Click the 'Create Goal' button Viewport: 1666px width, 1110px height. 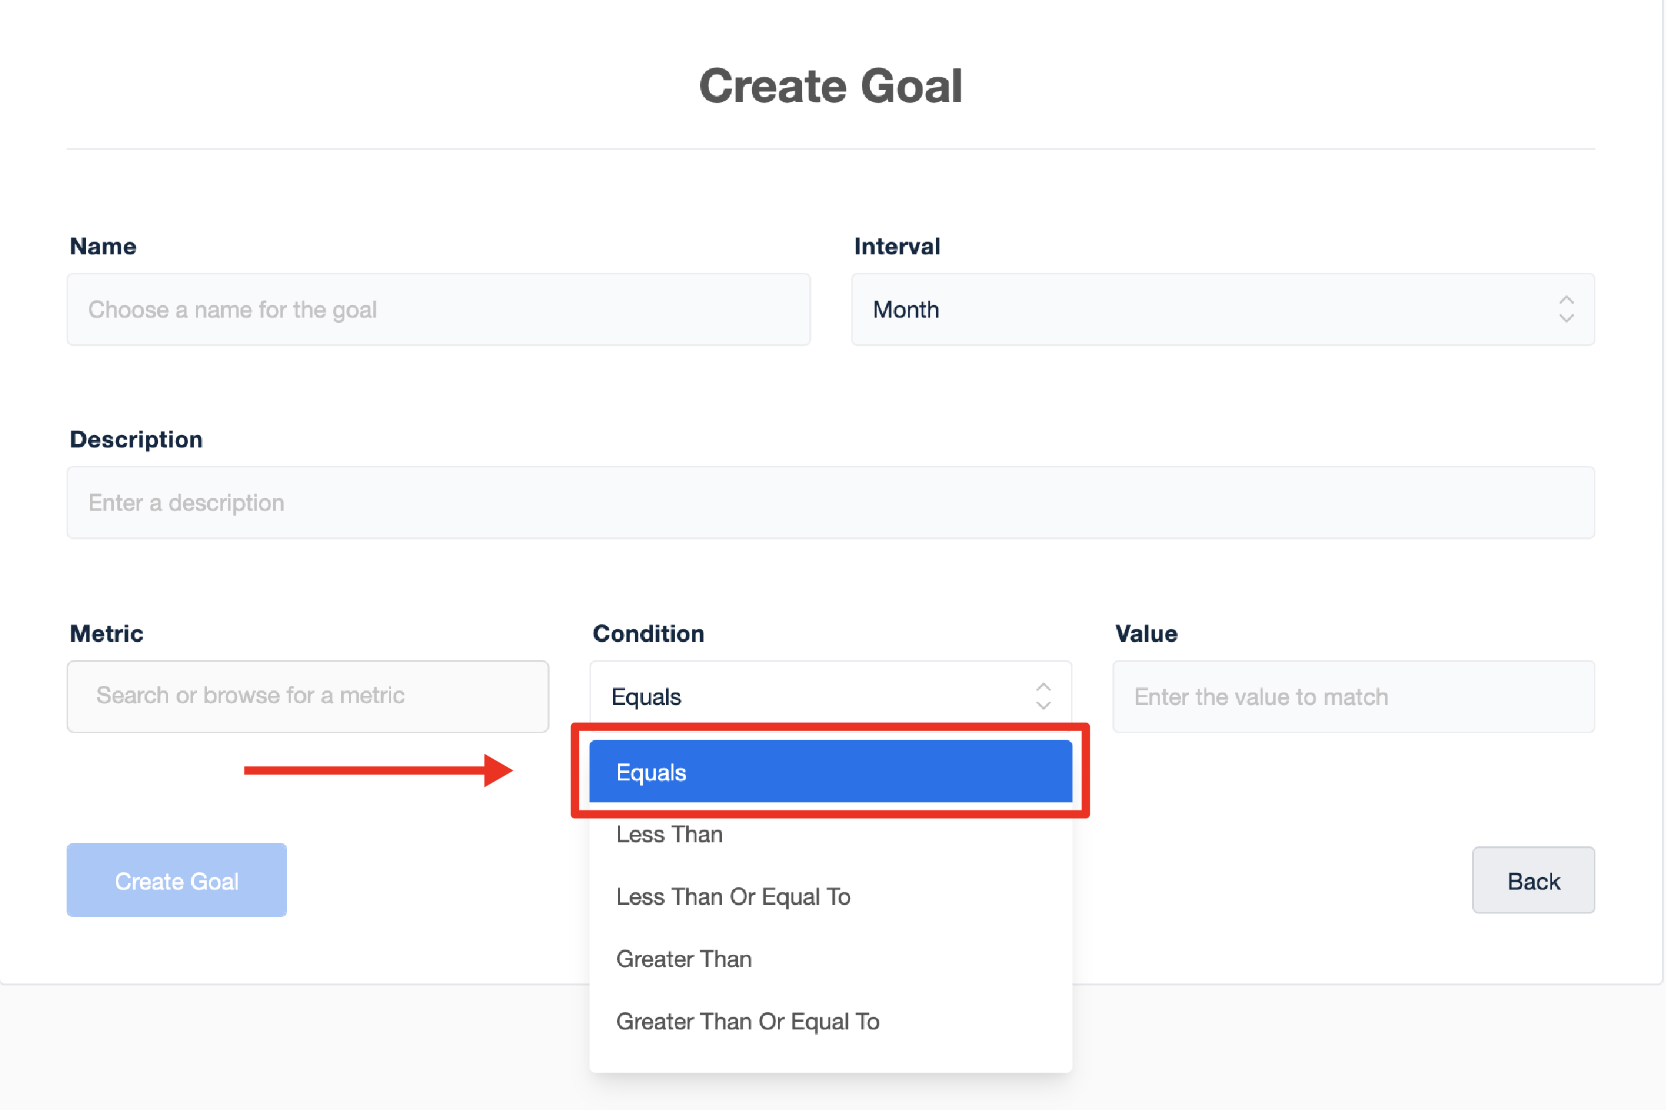[177, 881]
